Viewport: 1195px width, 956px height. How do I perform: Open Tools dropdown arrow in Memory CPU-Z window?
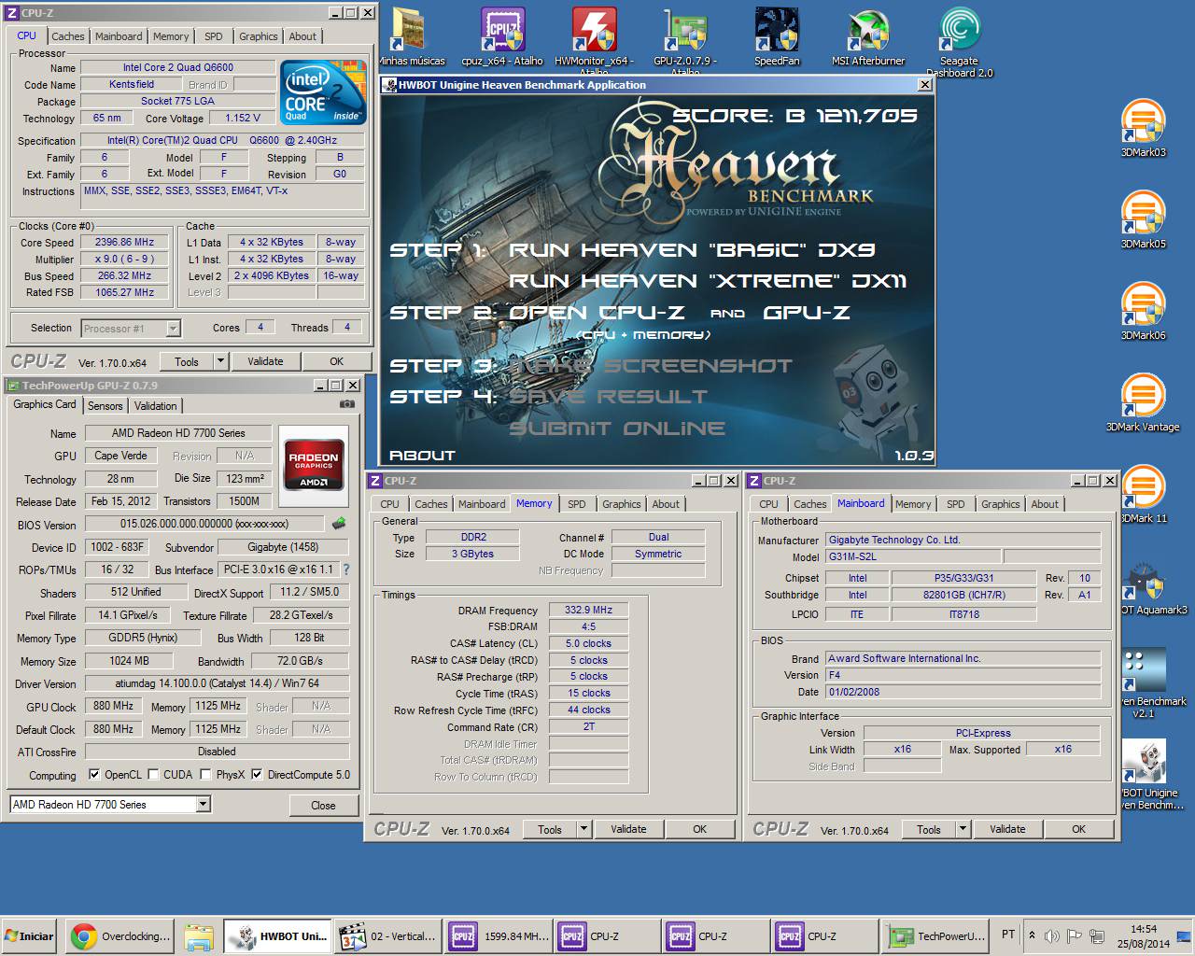pos(583,829)
